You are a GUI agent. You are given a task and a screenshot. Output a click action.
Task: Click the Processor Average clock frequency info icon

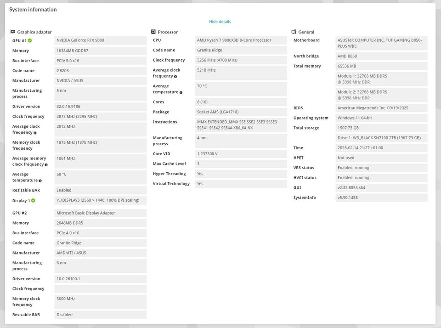pyautogui.click(x=175, y=77)
